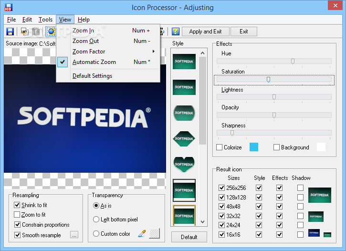
Task: Toggle Effects checkbox for 24x24
Action: [279, 225]
